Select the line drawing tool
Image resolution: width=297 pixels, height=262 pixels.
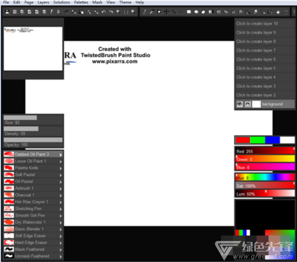174,12
